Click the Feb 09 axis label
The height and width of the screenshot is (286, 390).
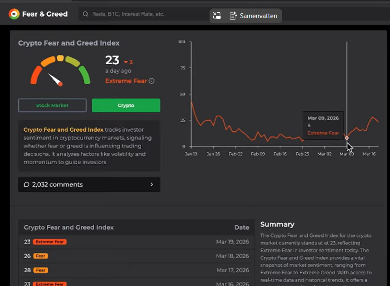258,154
